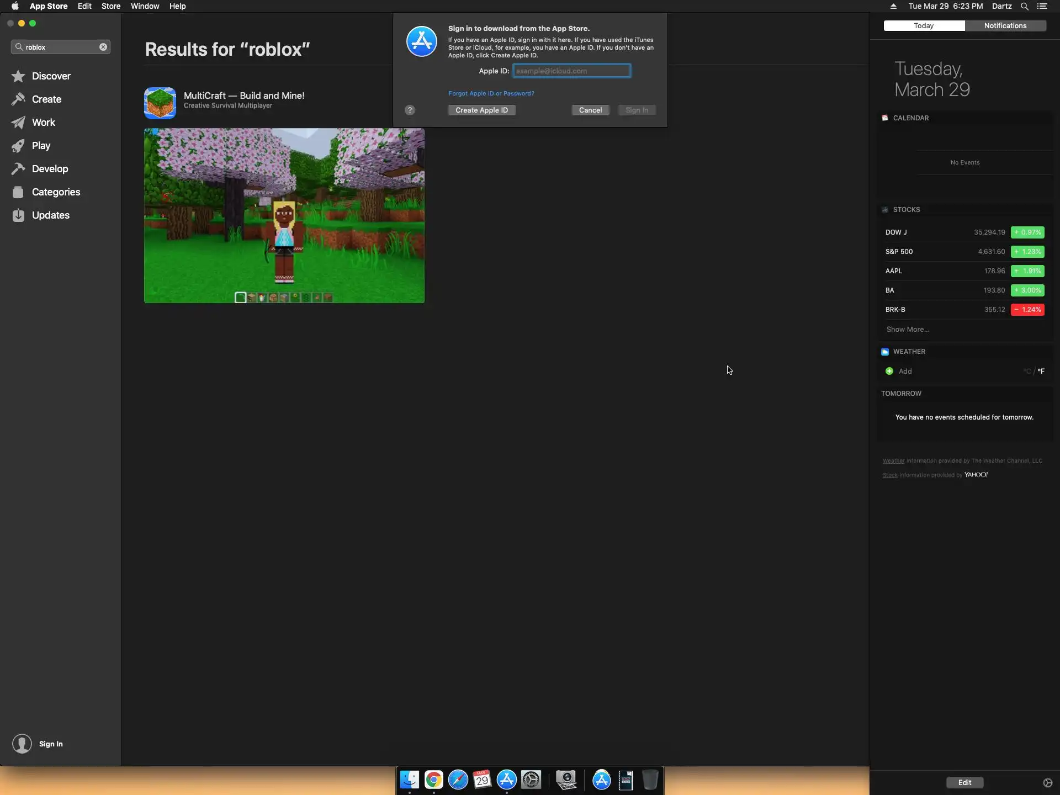Viewport: 1060px width, 795px height.
Task: Select the Create paintbrush icon in sidebar
Action: coord(18,99)
